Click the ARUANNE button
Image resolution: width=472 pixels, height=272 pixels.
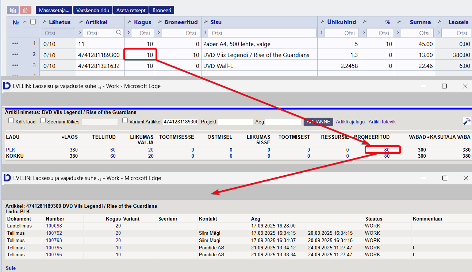click(x=318, y=122)
